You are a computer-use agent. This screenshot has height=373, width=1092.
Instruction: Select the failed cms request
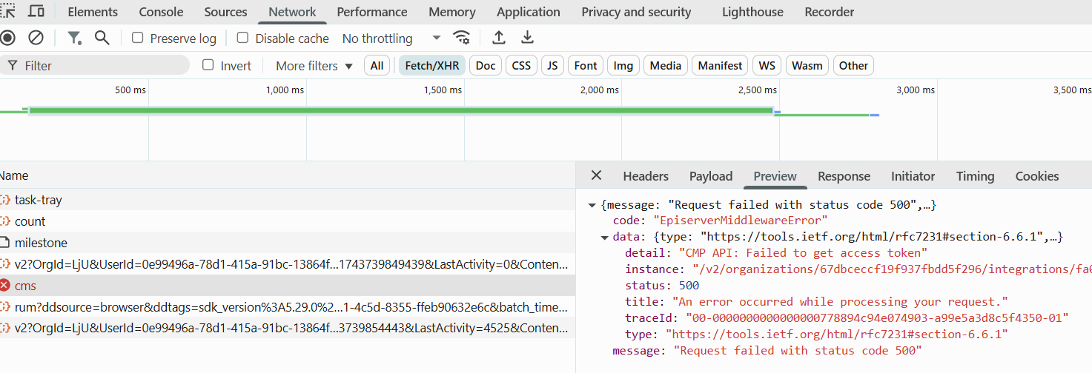click(x=25, y=286)
